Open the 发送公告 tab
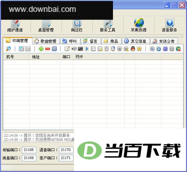This screenshot has height=172, width=187. (164, 41)
